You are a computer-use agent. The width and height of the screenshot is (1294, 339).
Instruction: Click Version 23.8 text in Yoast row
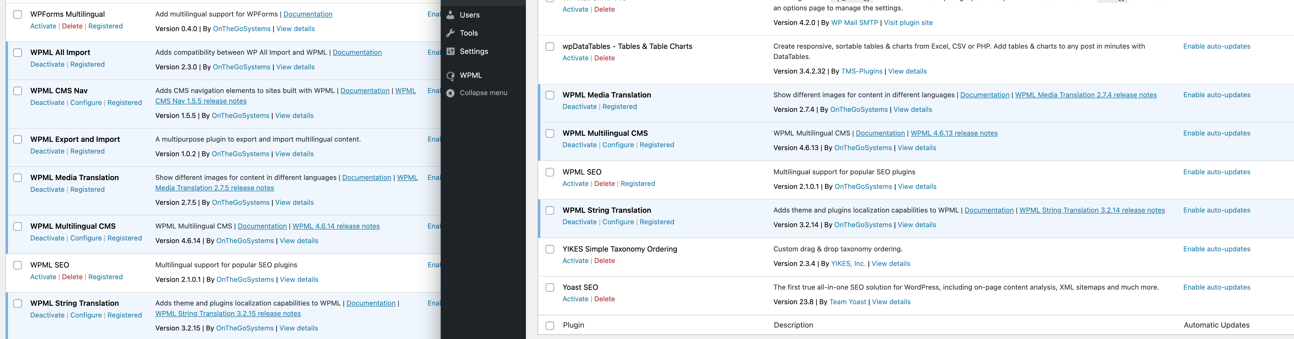(x=794, y=302)
